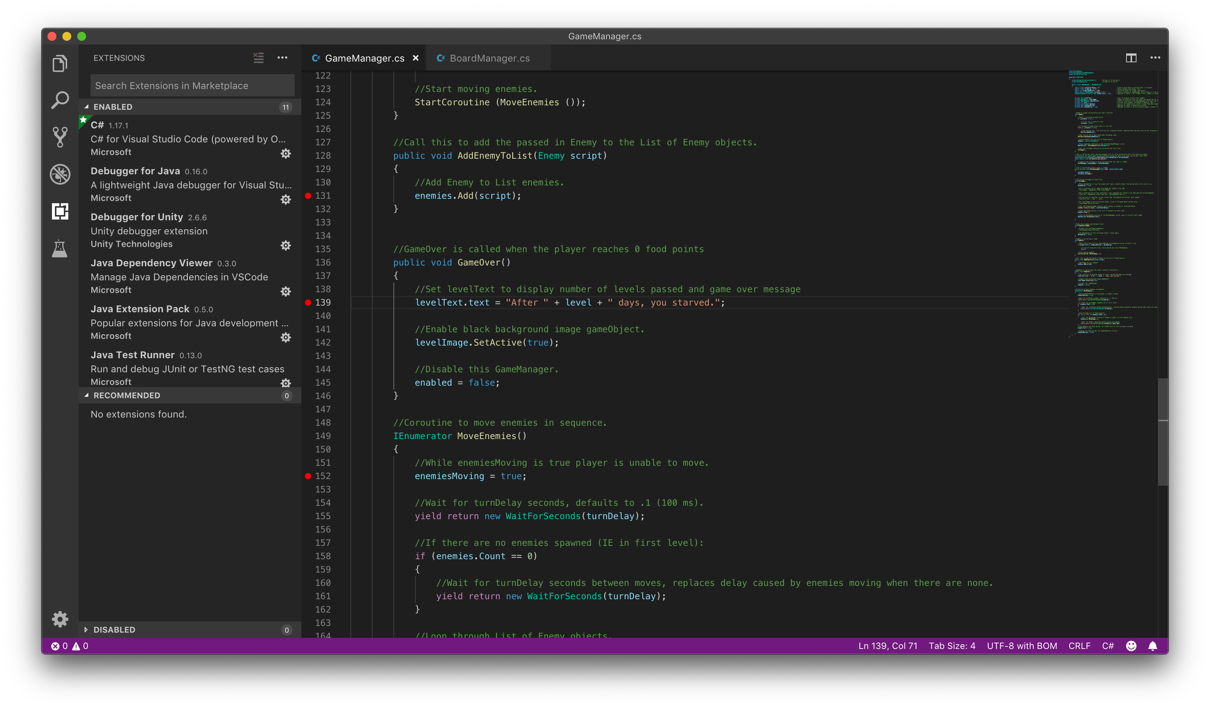Open gear menu for C# extension
The image size is (1210, 709).
point(286,154)
